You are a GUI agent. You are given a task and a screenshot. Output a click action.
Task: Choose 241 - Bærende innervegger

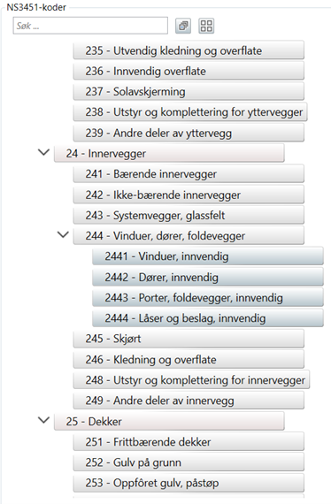point(189,174)
